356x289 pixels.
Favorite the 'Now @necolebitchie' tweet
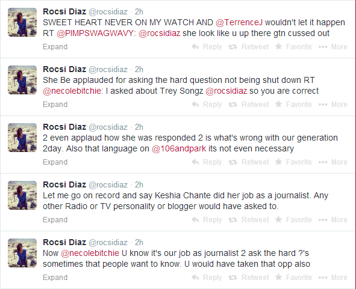(293, 278)
